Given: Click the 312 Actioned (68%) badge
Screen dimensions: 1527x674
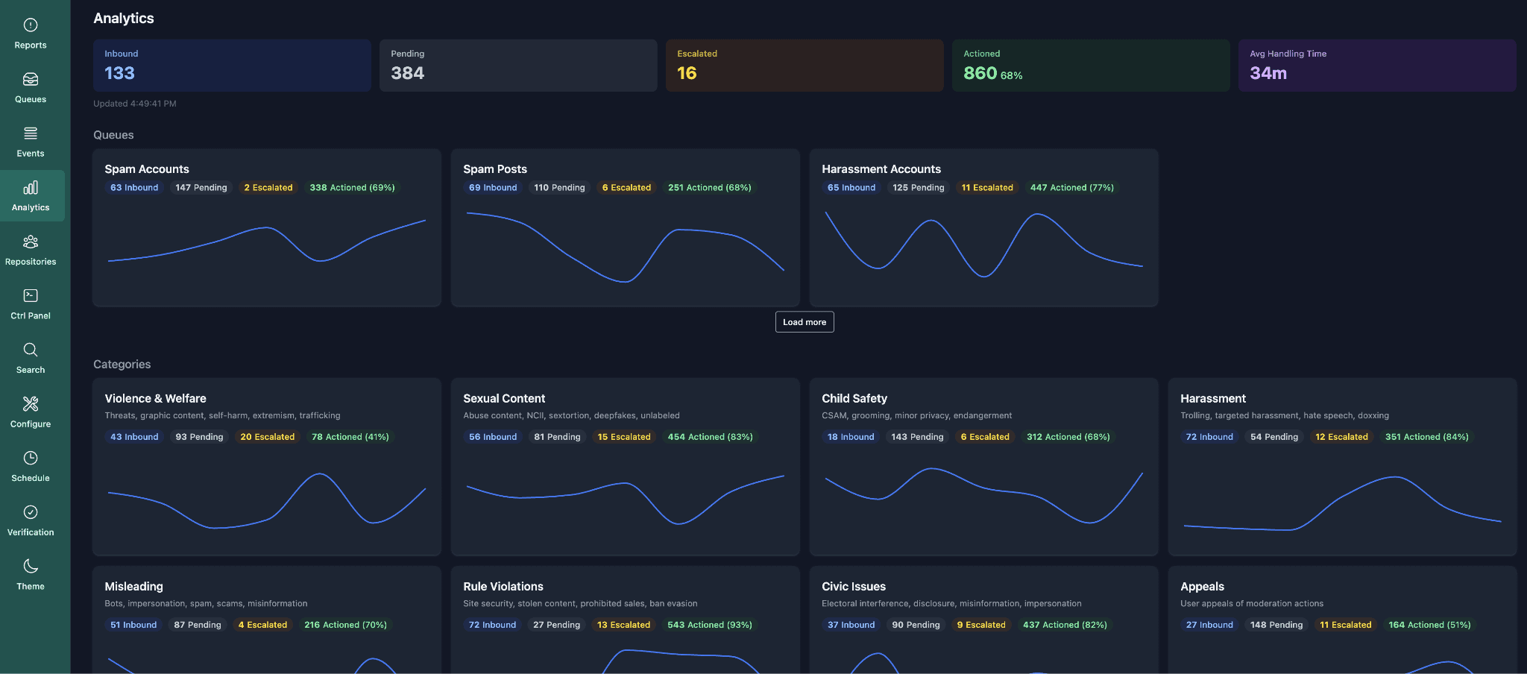Looking at the screenshot, I should pos(1068,437).
